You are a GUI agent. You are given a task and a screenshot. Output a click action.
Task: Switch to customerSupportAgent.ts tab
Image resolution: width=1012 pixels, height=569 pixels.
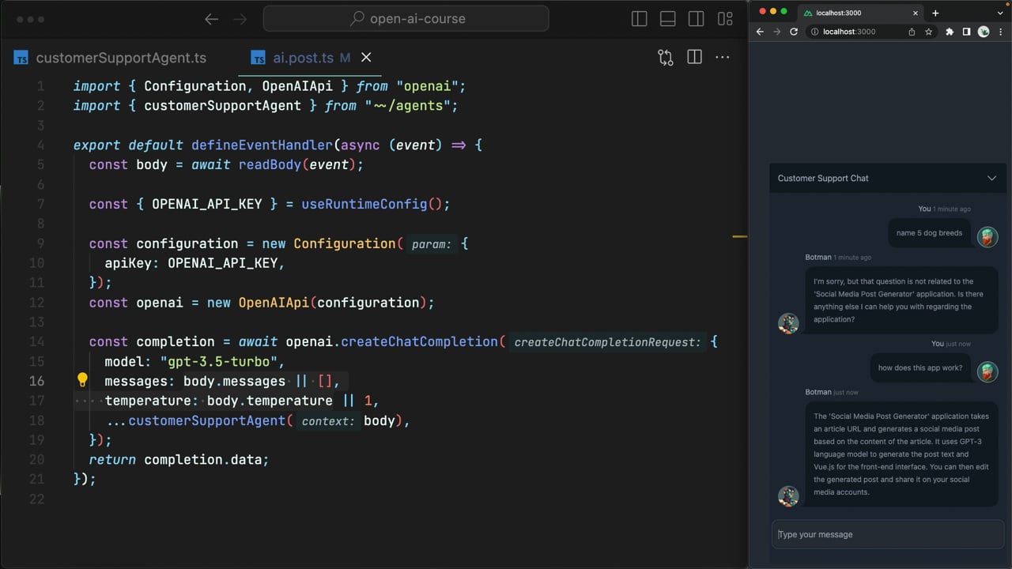point(111,58)
